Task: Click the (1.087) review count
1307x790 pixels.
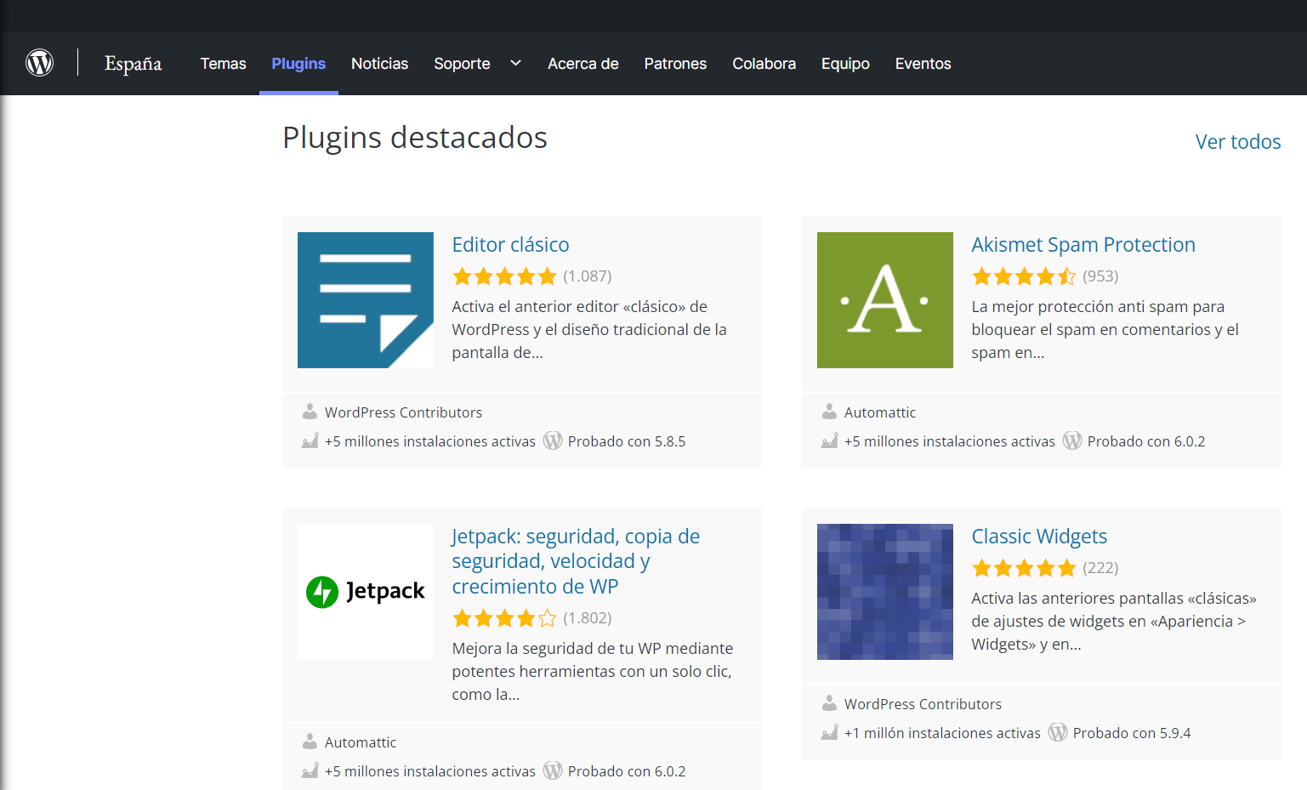Action: 588,276
